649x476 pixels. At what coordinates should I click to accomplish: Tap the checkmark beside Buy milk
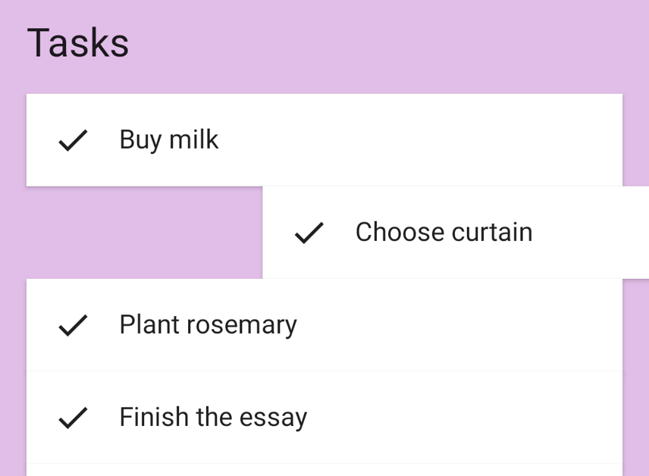73,140
